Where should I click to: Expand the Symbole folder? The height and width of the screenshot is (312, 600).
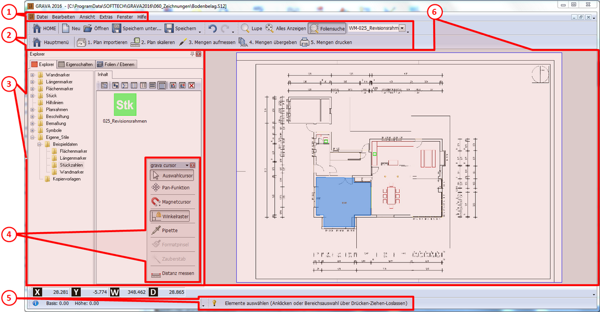(33, 131)
